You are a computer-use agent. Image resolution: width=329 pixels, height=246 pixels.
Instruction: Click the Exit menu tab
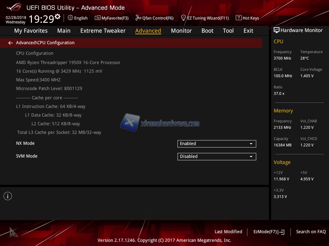248,31
